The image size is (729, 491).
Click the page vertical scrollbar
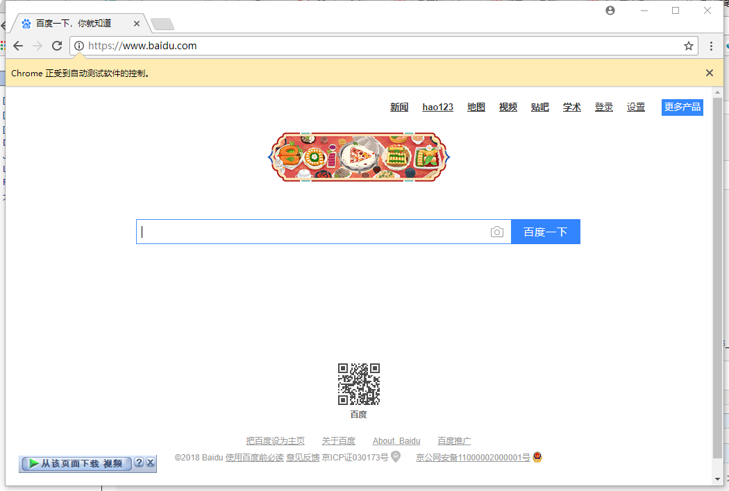pyautogui.click(x=717, y=278)
